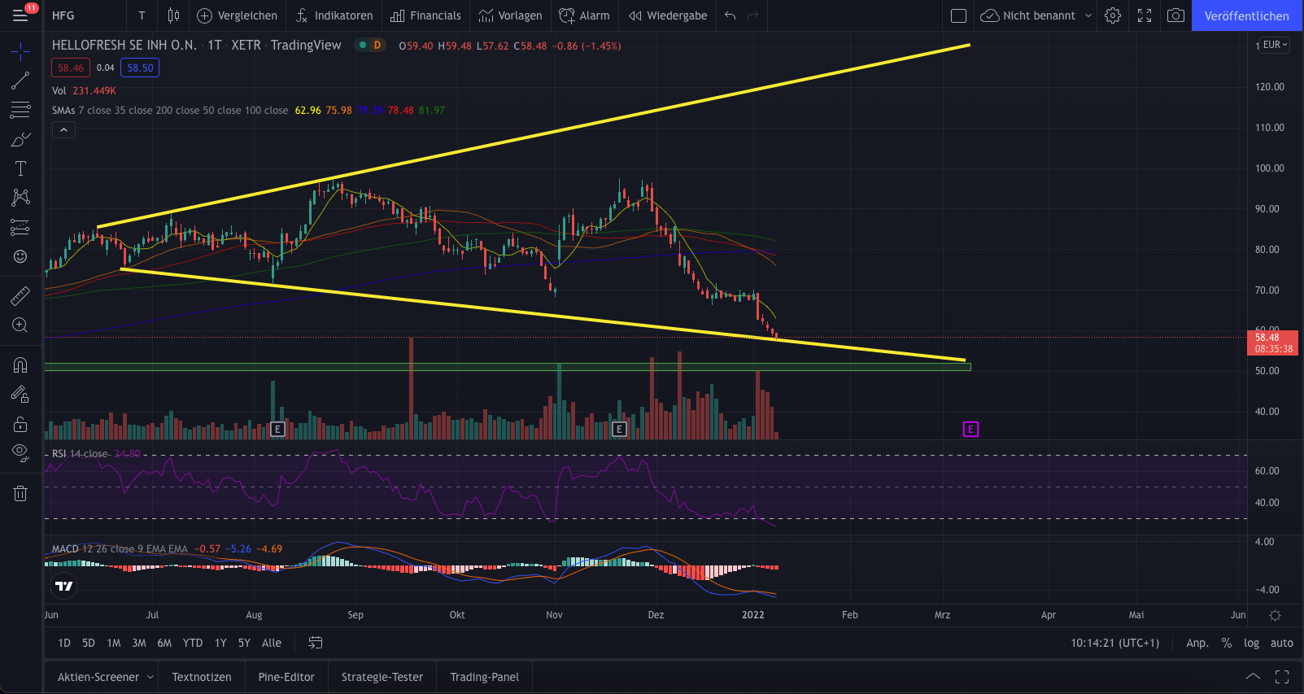Select the ruler measure tool

20,295
